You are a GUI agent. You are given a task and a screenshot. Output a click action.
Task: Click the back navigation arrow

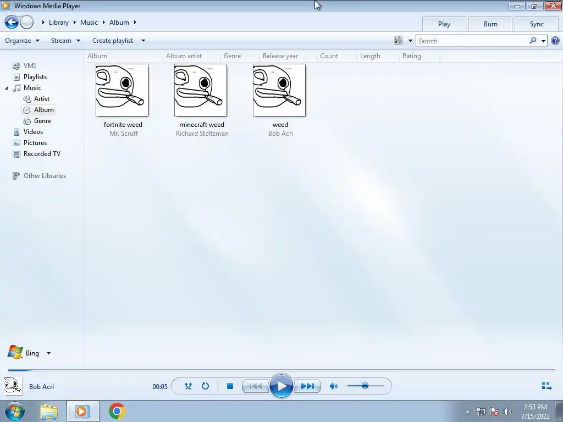click(12, 22)
